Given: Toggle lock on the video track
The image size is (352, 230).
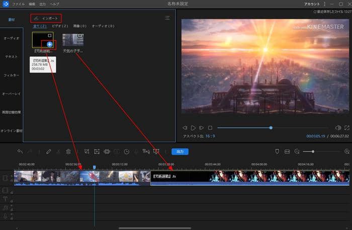Looking at the screenshot, I should pos(12,180).
